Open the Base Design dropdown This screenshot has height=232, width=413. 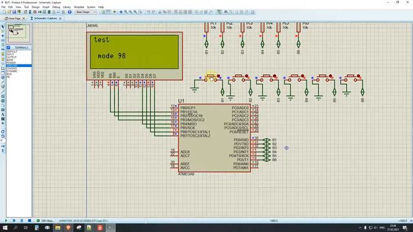(86, 12)
